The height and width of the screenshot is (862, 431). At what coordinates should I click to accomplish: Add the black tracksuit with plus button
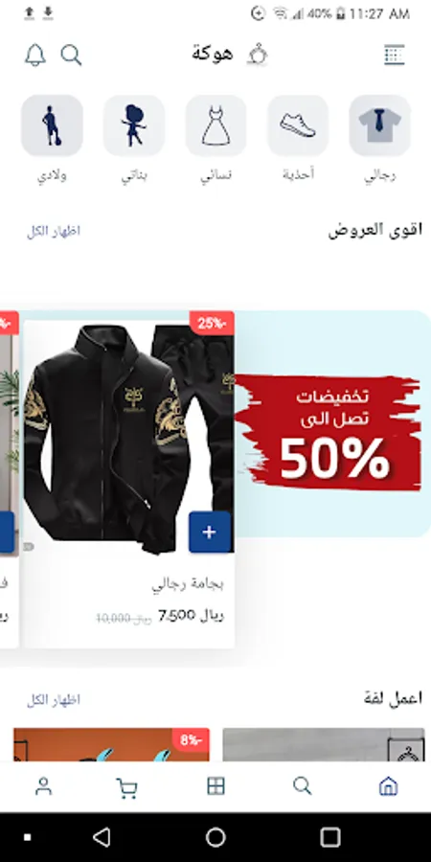[x=210, y=532]
